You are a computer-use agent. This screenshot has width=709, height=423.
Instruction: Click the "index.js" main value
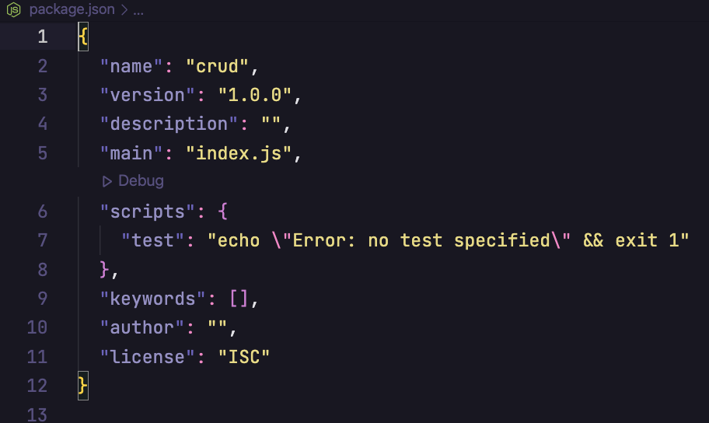pos(239,153)
